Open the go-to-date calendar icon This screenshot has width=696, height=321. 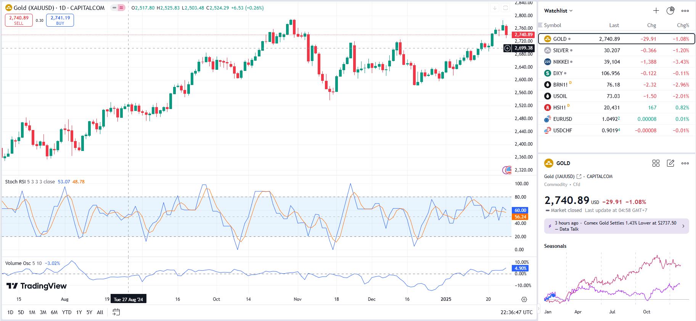point(116,312)
